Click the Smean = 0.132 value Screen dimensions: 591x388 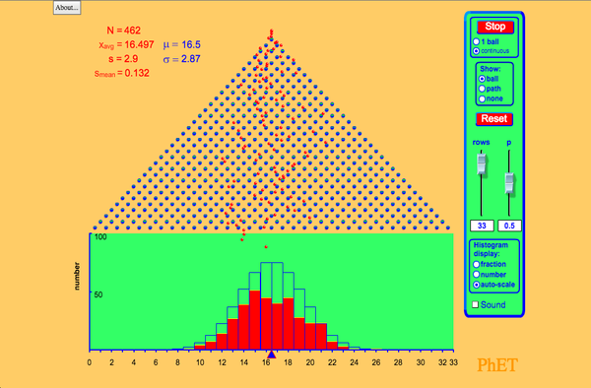pyautogui.click(x=122, y=73)
